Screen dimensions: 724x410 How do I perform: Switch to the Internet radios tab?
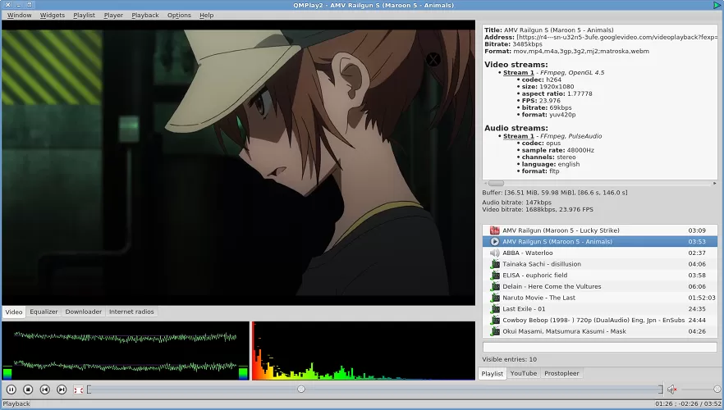point(132,312)
